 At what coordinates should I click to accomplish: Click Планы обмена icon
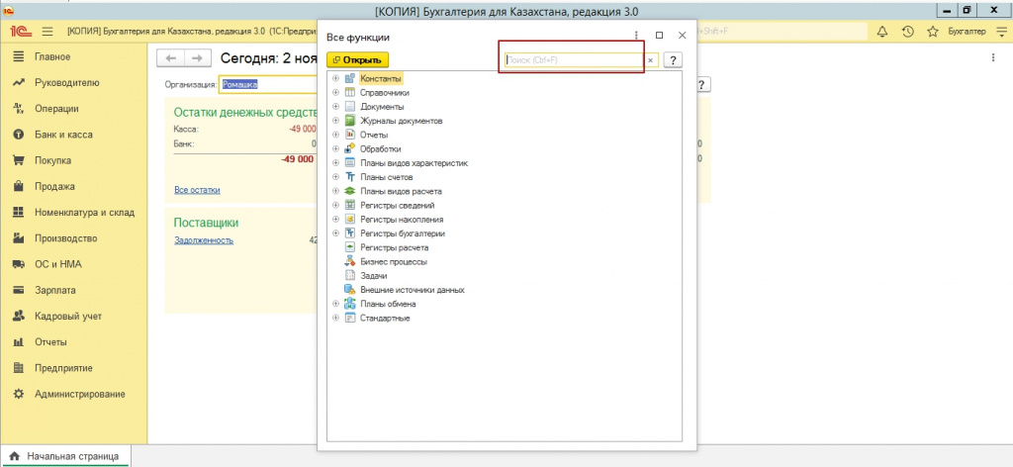(349, 304)
